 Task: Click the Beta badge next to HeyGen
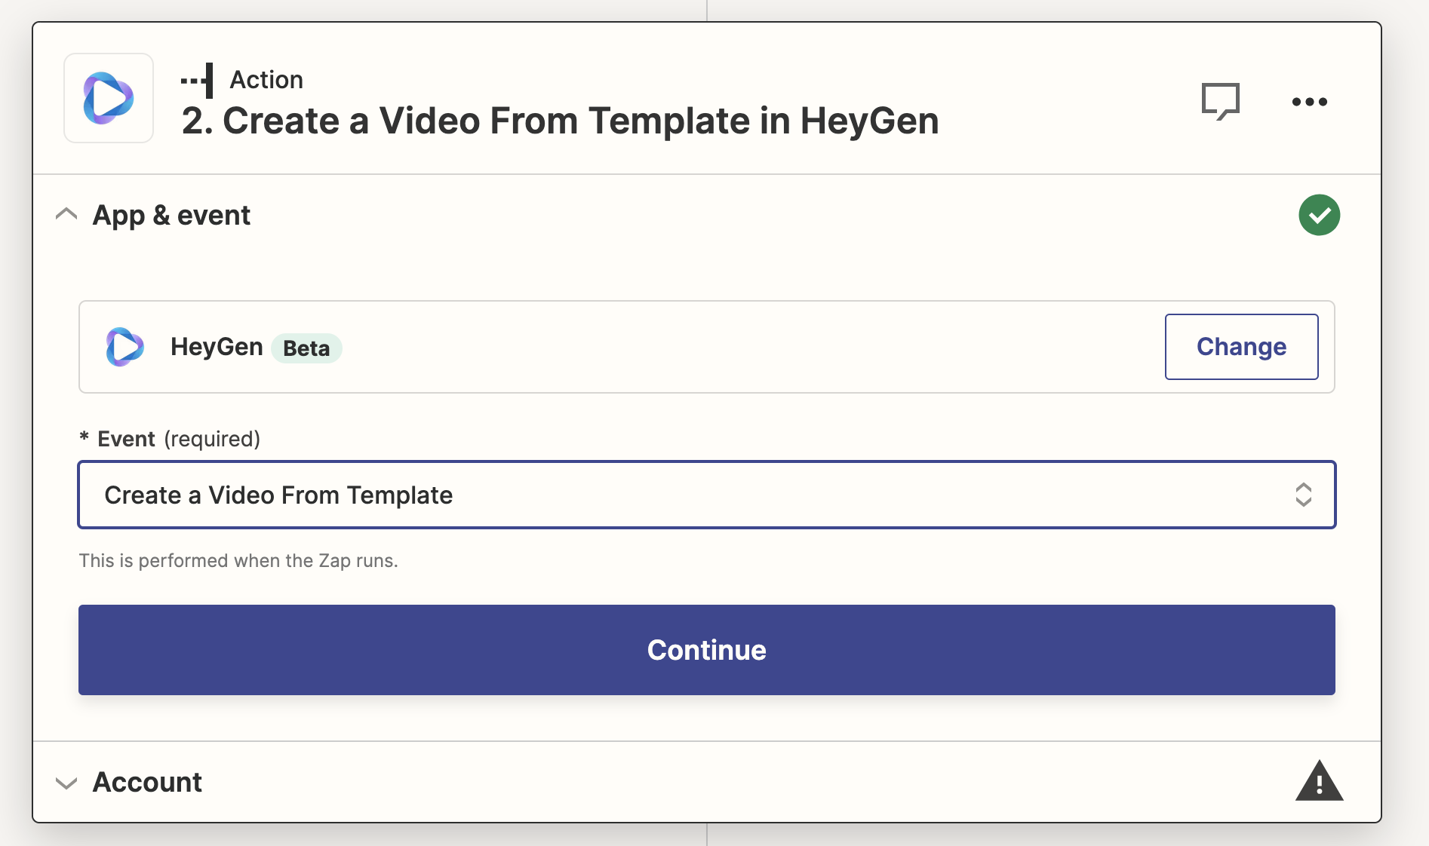306,348
